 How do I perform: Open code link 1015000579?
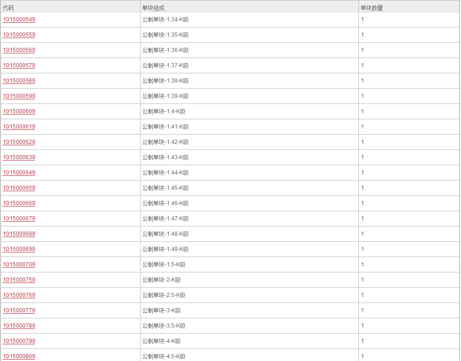coord(19,65)
